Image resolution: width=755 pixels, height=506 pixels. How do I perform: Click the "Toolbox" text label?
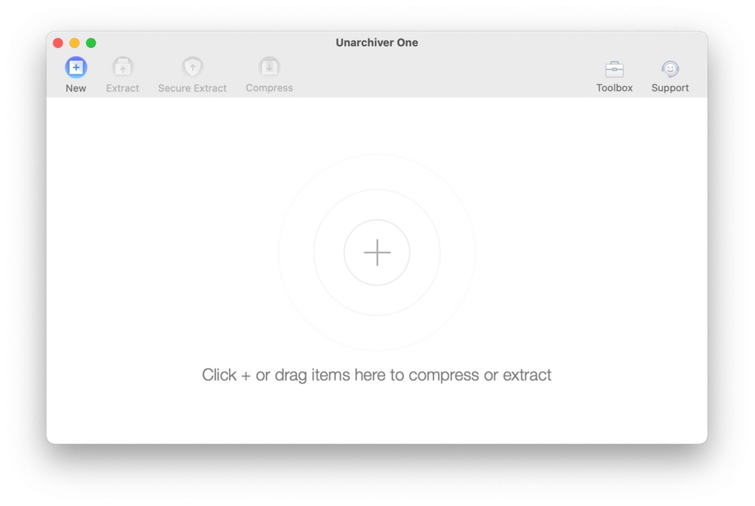[614, 88]
